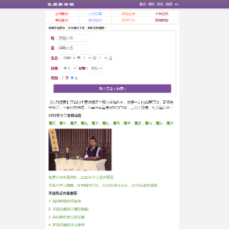
Task: Open the 属马 zodiac link
Action: [x=116, y=123]
